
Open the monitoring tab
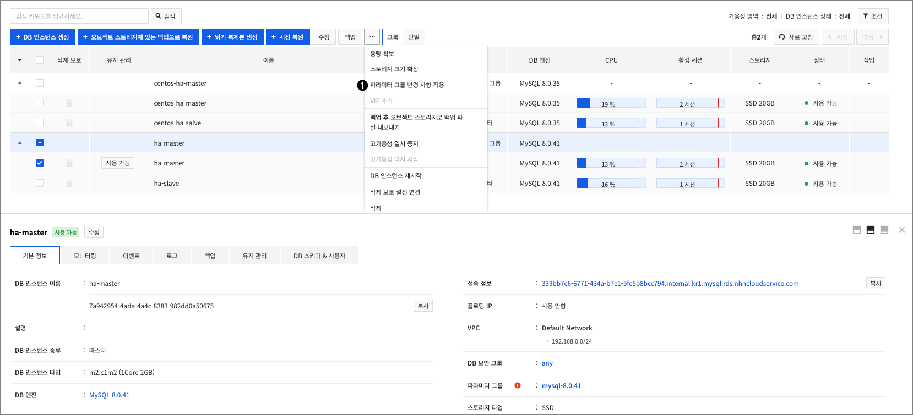point(85,256)
